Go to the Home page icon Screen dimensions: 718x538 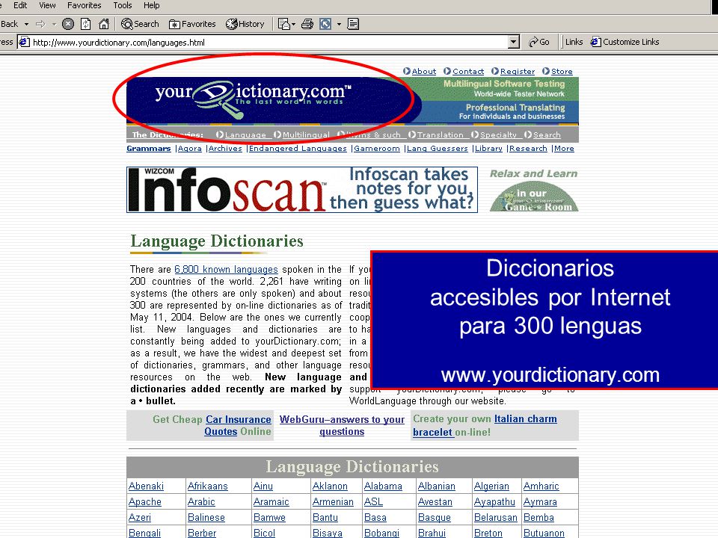pos(104,24)
